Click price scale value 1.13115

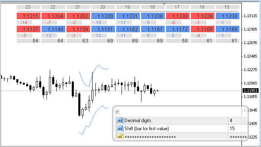click(250, 16)
